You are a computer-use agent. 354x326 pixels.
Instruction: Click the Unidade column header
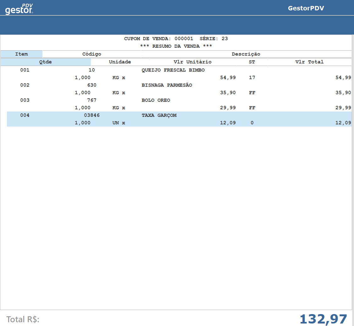click(x=120, y=62)
